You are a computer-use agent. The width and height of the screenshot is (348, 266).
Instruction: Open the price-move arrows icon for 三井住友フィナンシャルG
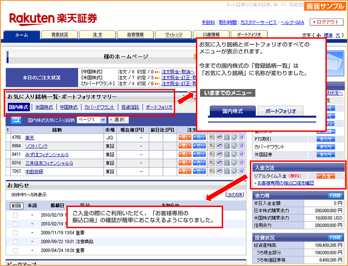(212, 163)
